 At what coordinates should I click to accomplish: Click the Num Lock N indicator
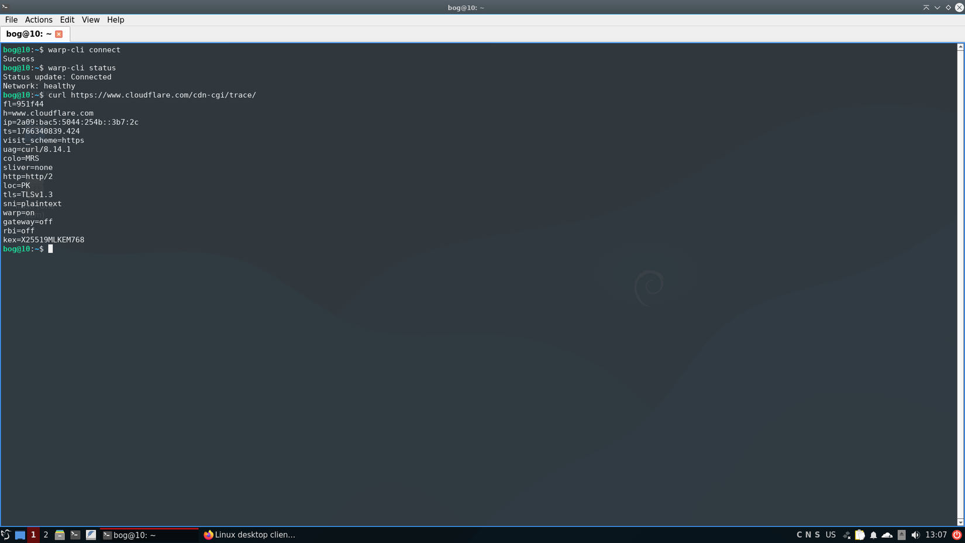coord(808,535)
